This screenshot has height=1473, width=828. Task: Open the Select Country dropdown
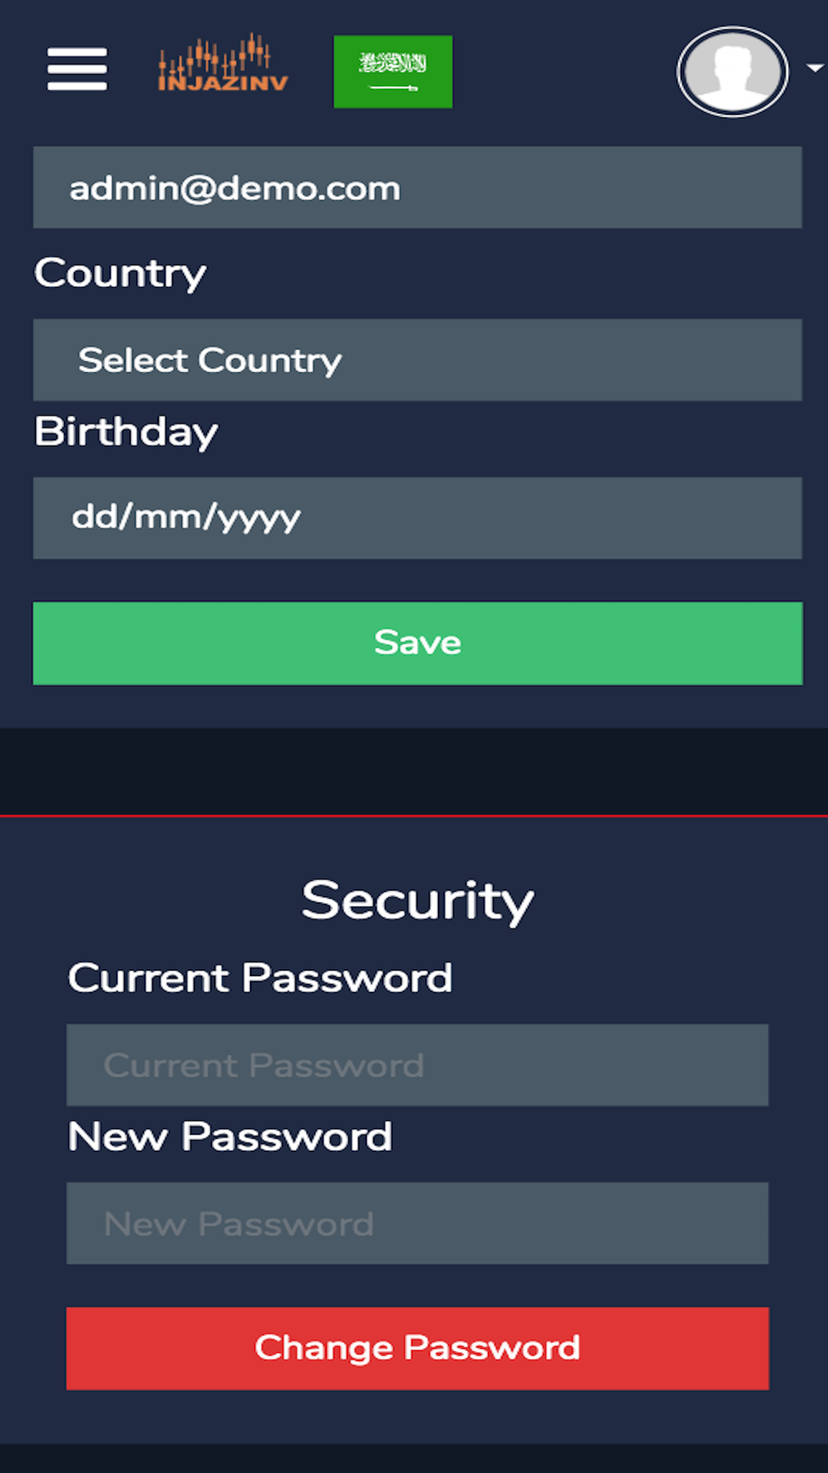point(417,360)
